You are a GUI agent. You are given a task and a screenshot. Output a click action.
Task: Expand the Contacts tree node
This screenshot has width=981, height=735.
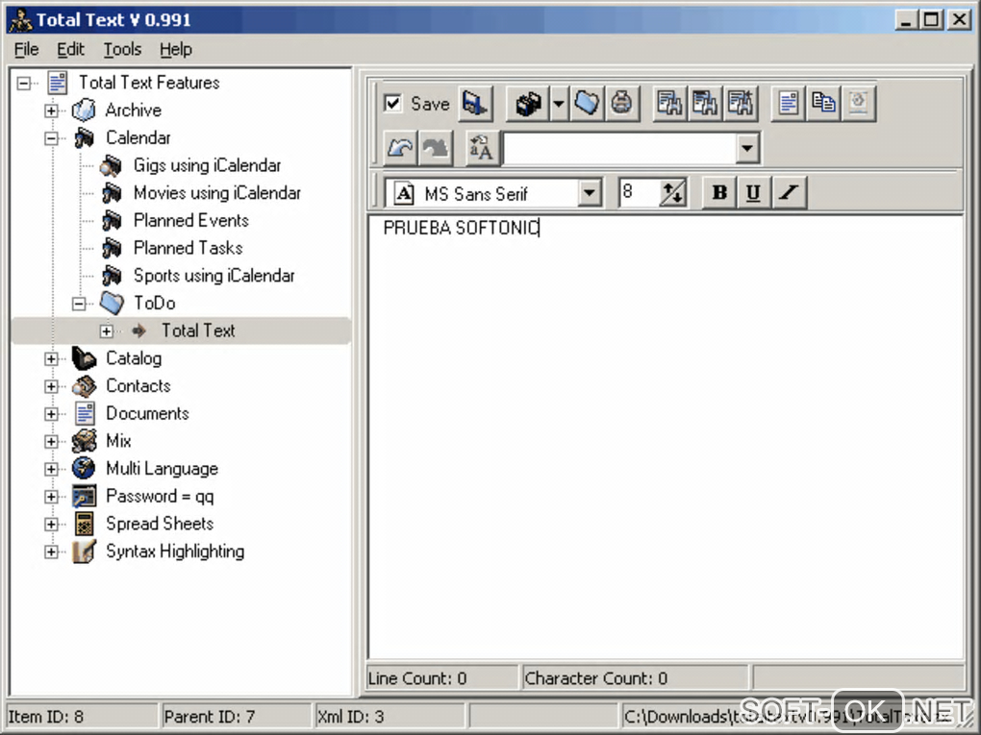tap(51, 386)
